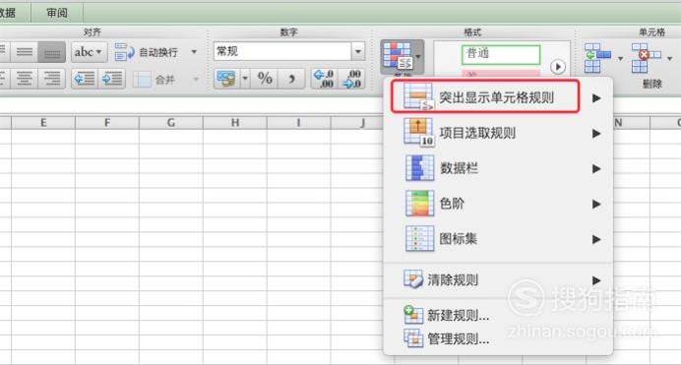Toggle bottom vertical alignment button
The image size is (681, 365).
(52, 52)
